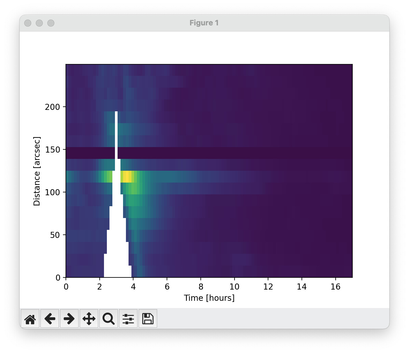
Task: Save the figure to file
Action: click(x=148, y=319)
